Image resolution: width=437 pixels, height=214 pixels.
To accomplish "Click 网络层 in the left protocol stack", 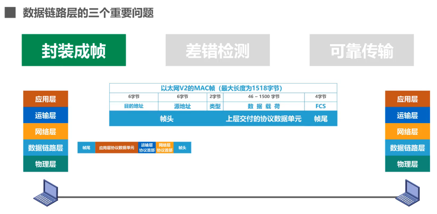I will (45, 132).
